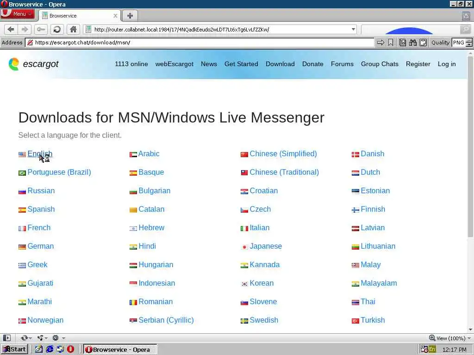474x355 pixels.
Task: Click the Korean flag icon
Action: click(x=244, y=284)
